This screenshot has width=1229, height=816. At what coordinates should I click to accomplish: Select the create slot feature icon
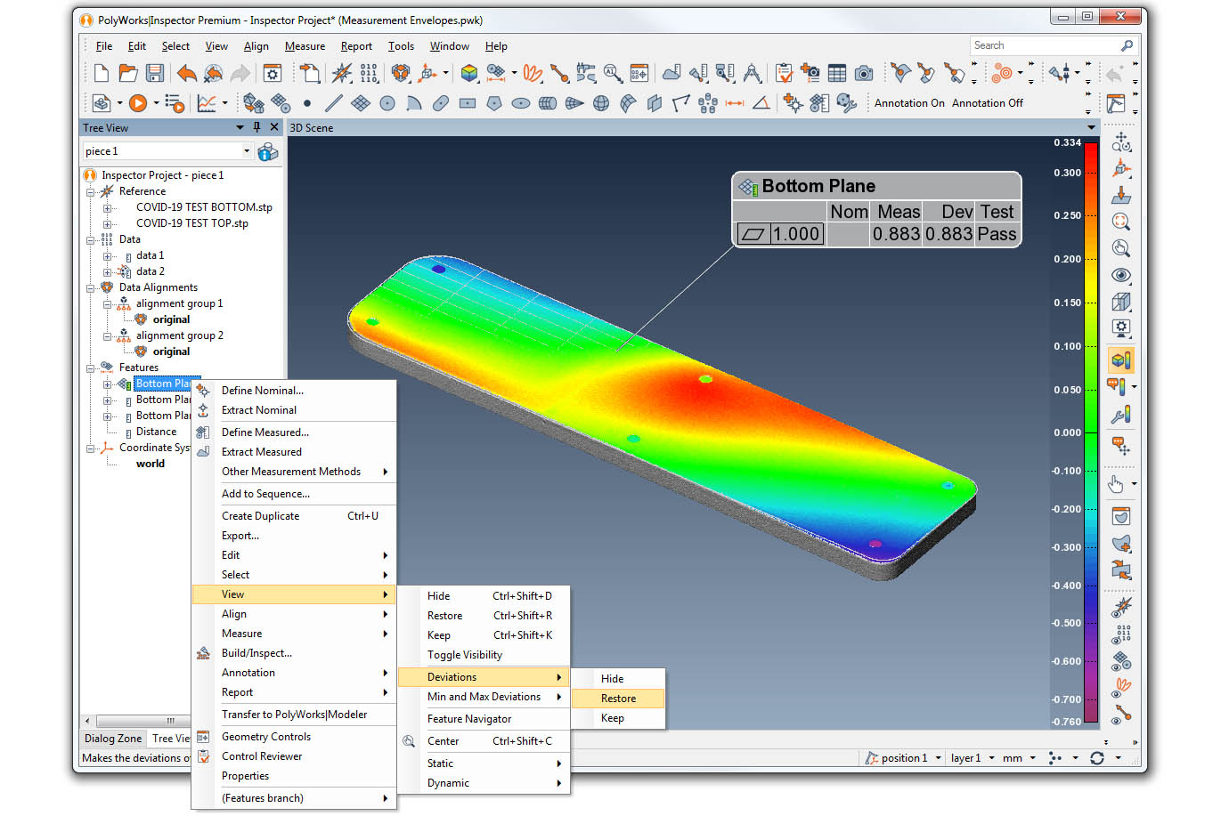pyautogui.click(x=440, y=103)
